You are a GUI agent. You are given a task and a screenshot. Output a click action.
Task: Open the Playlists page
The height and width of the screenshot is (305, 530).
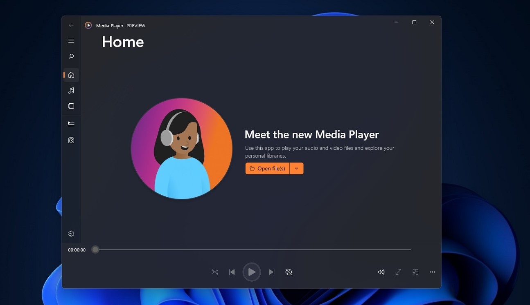(71, 140)
